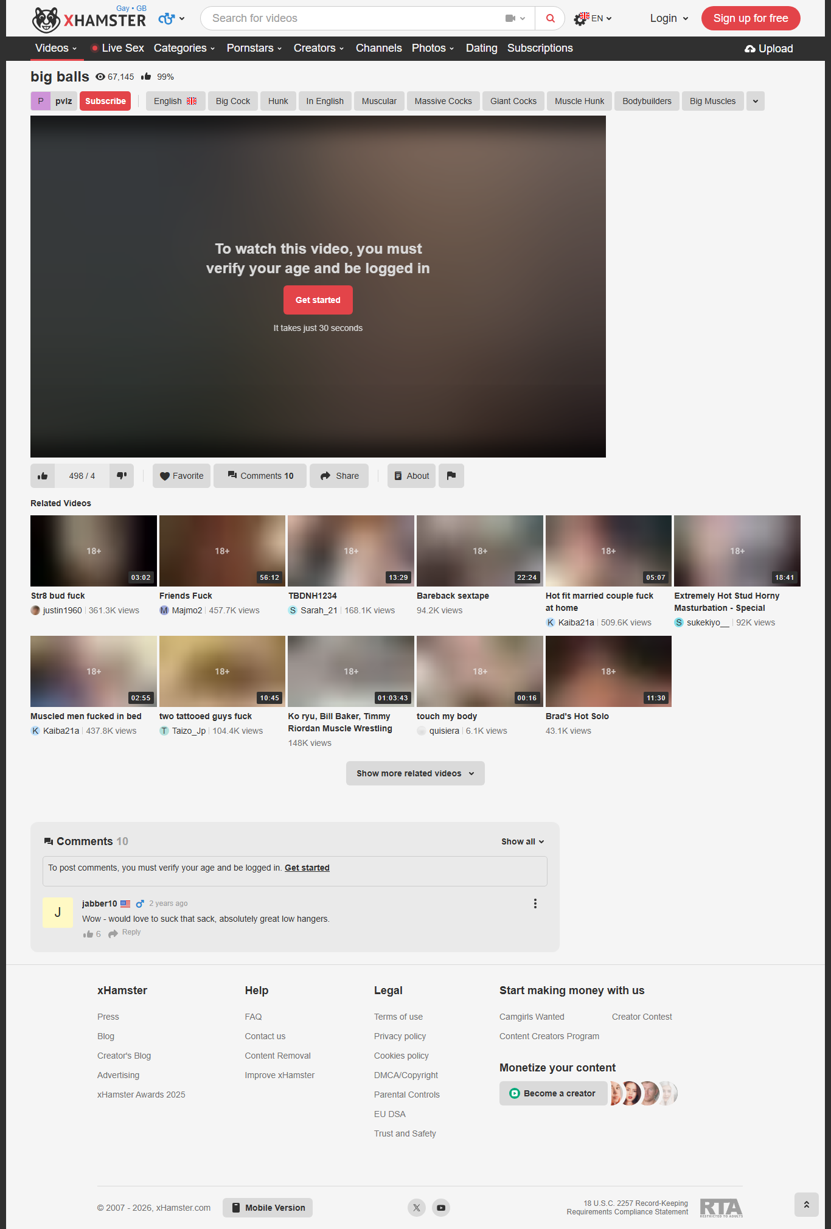This screenshot has height=1229, width=831.
Task: Click the Share button
Action: (339, 476)
